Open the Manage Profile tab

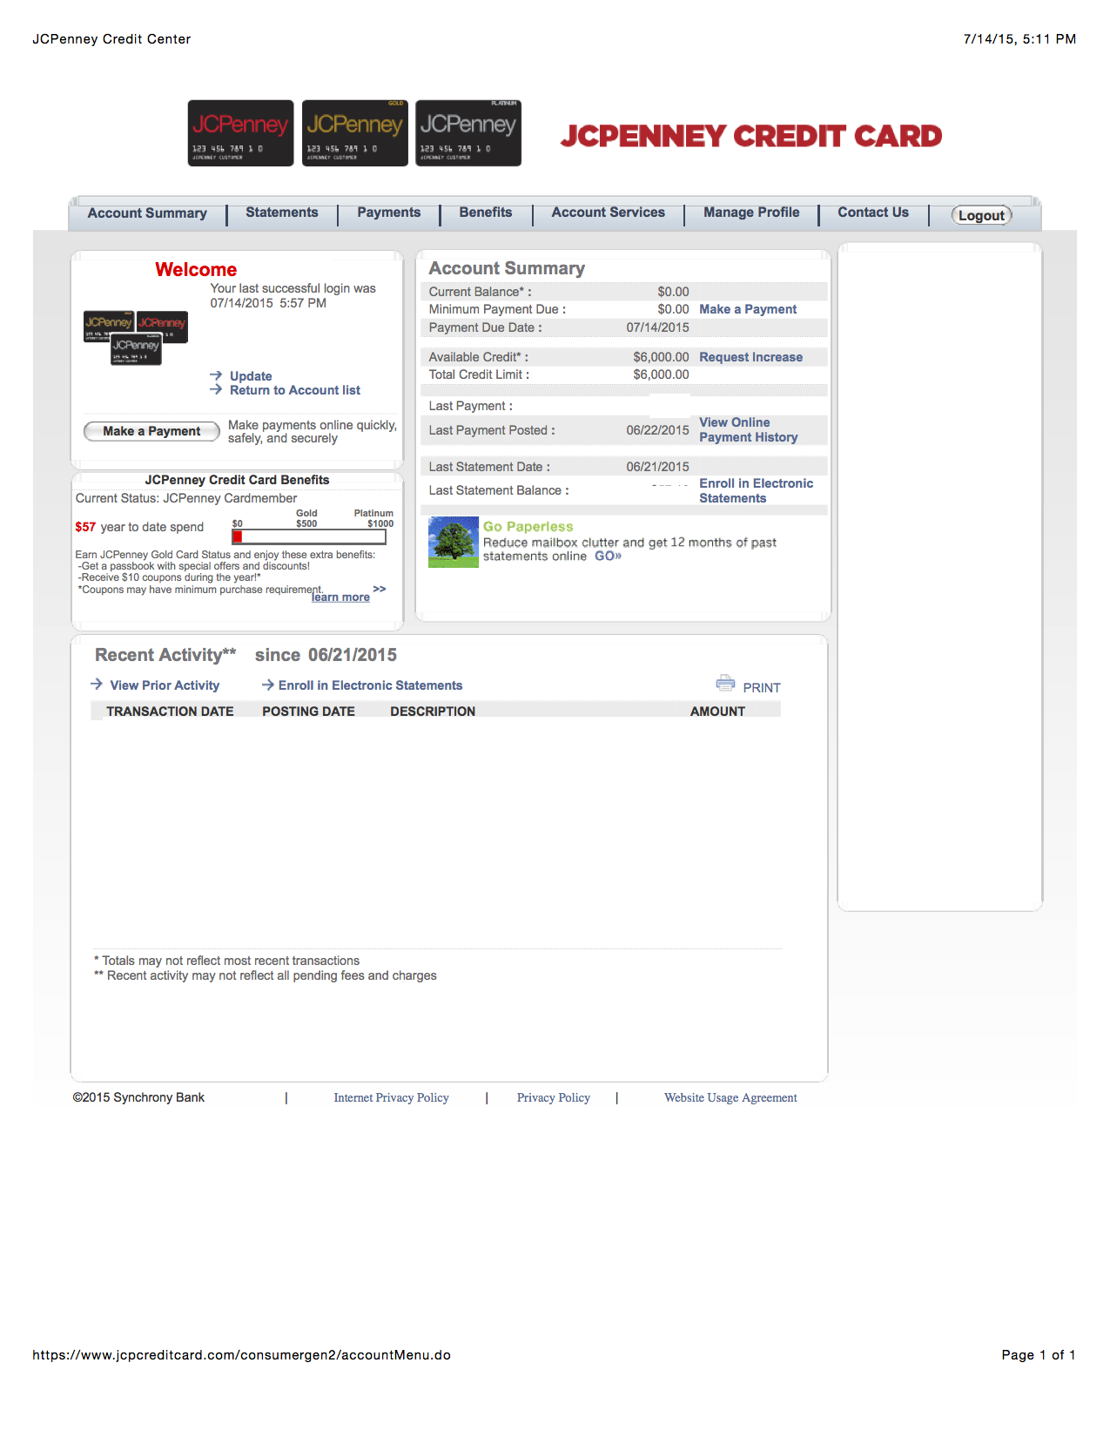tap(751, 213)
